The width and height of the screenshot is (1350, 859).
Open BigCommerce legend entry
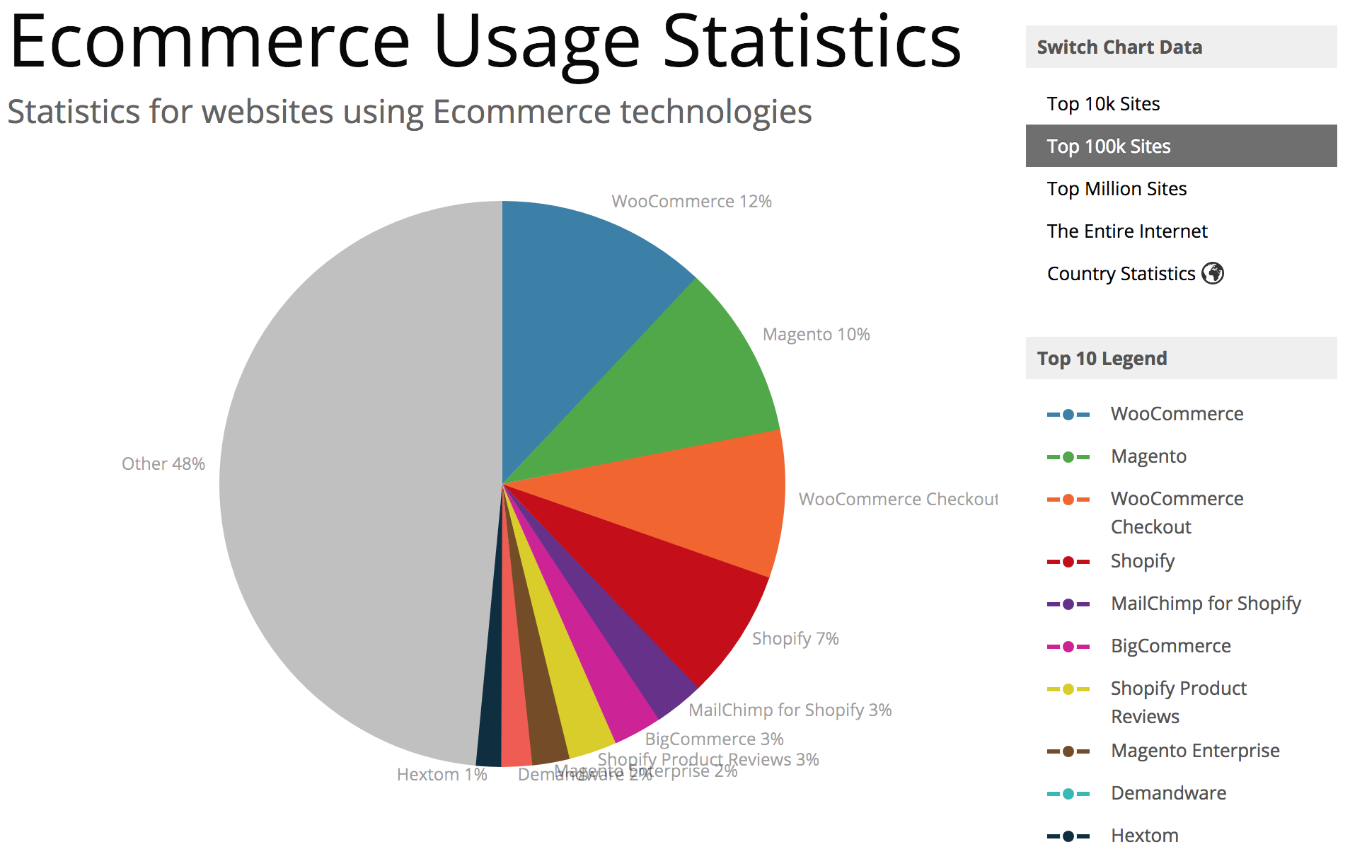point(1171,646)
